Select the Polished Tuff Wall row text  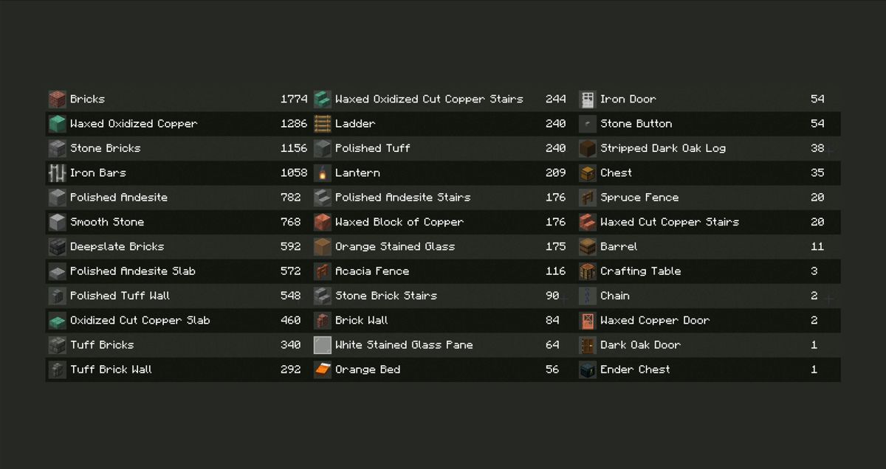pyautogui.click(x=120, y=296)
